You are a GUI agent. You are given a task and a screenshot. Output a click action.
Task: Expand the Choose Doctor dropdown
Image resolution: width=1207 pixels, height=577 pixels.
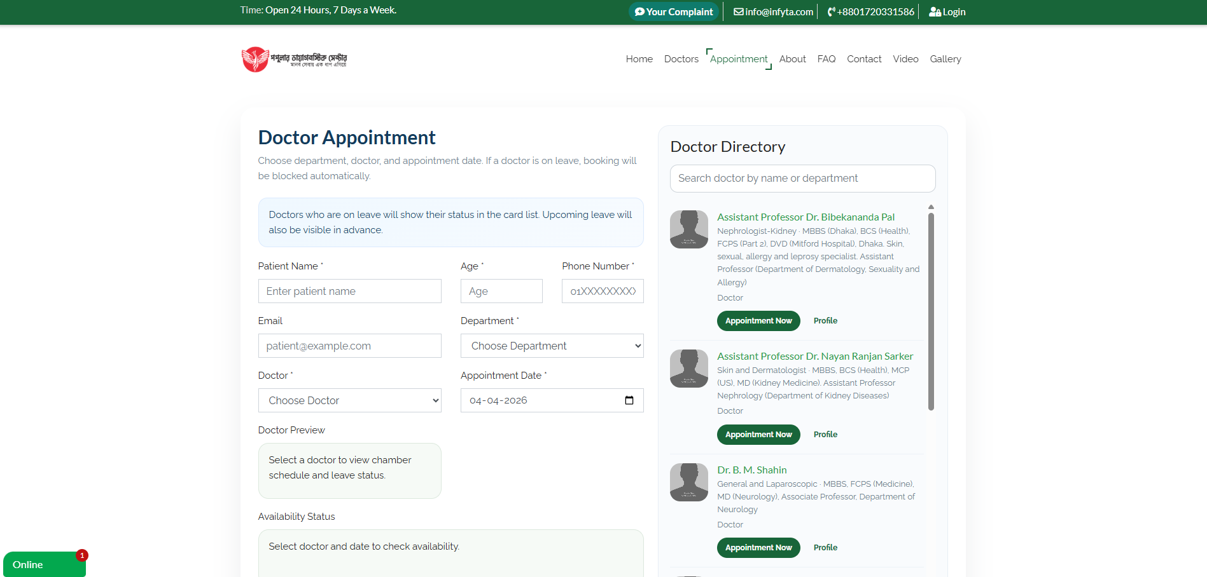coord(349,400)
